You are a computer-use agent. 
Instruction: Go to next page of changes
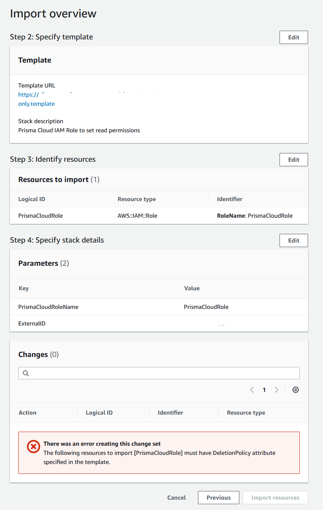click(277, 390)
